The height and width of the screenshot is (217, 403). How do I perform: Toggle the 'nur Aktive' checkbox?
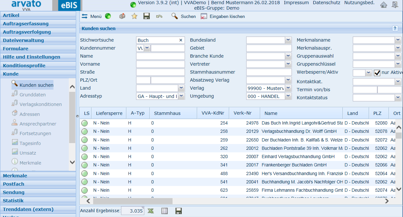click(377, 73)
